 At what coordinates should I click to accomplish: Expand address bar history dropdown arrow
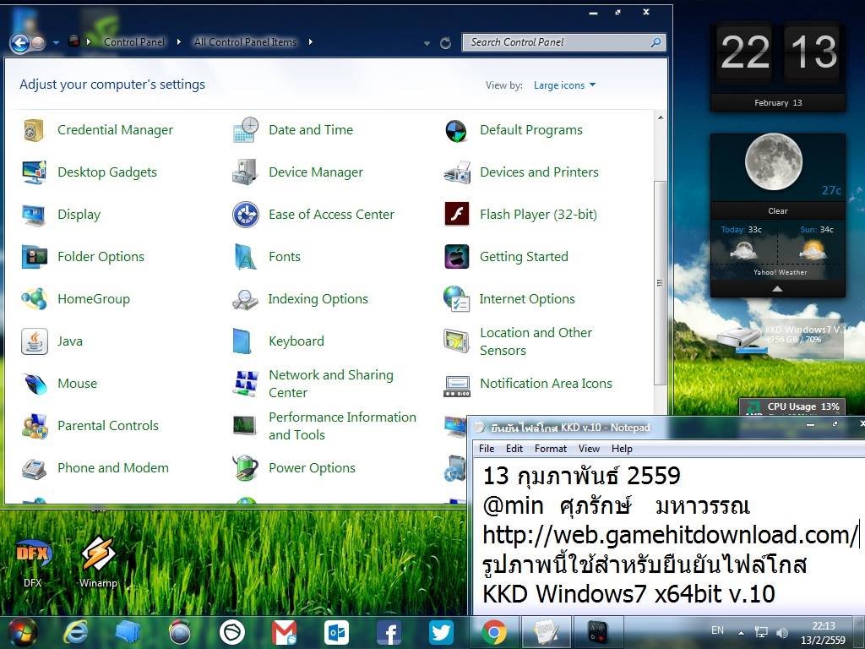coord(427,42)
